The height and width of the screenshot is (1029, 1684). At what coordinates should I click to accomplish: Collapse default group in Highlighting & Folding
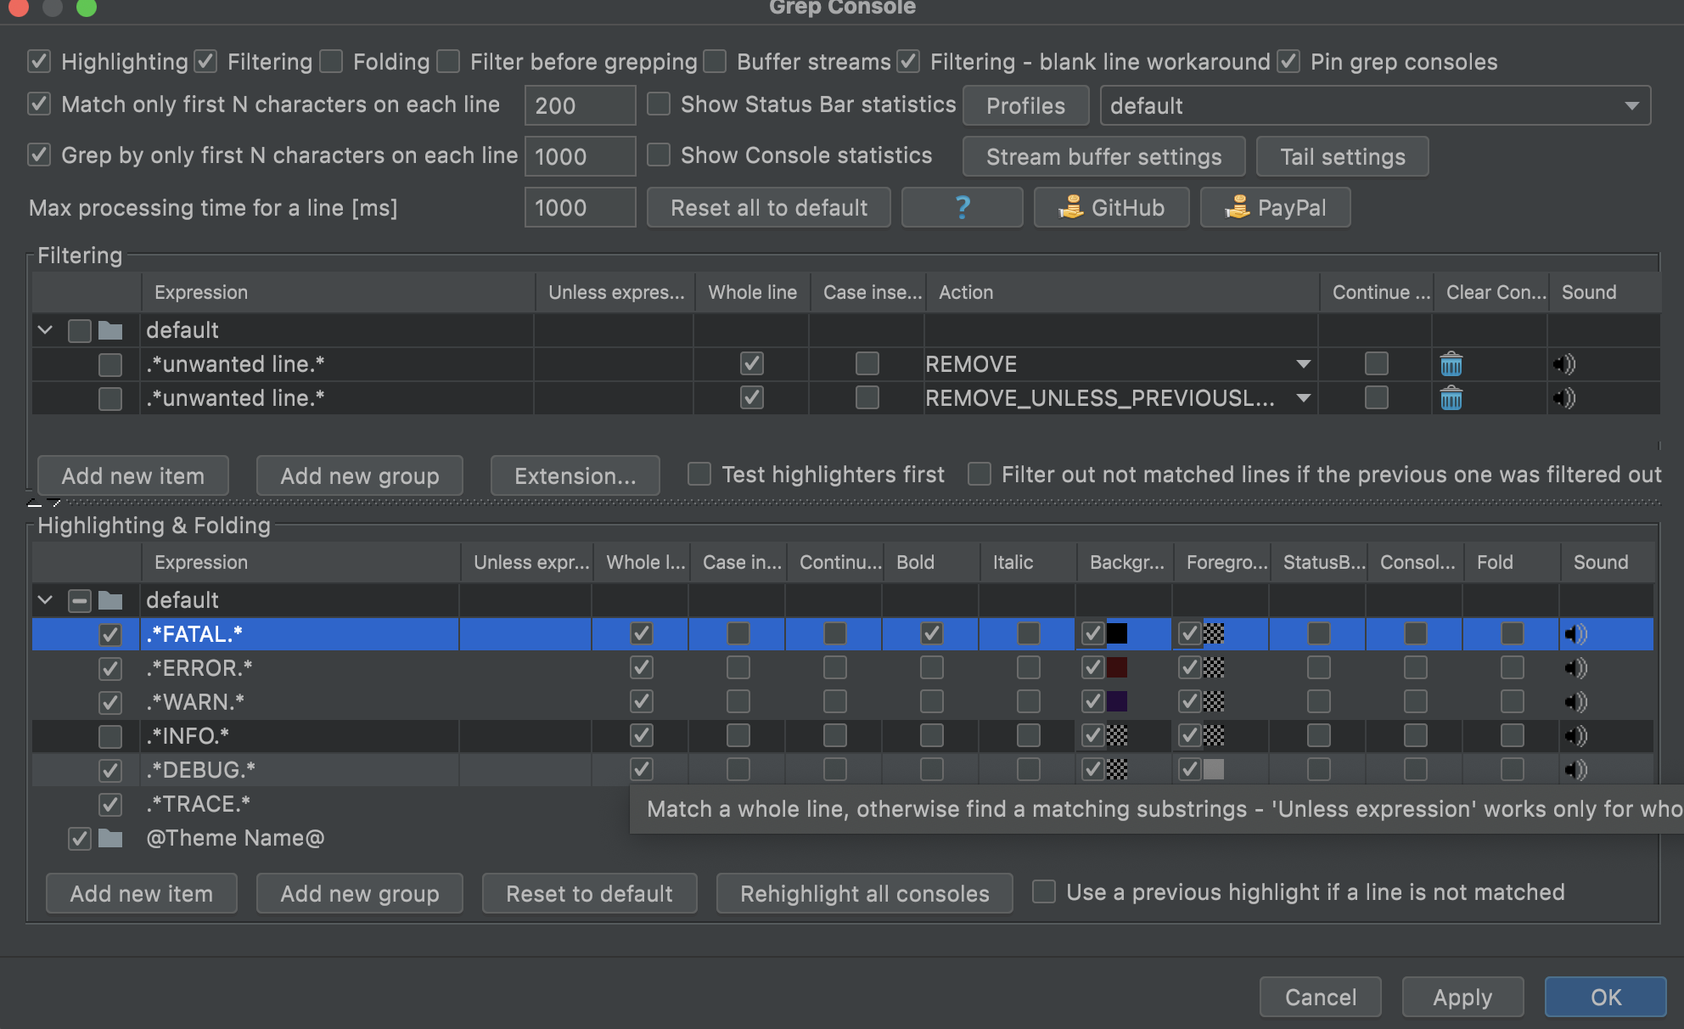(46, 600)
